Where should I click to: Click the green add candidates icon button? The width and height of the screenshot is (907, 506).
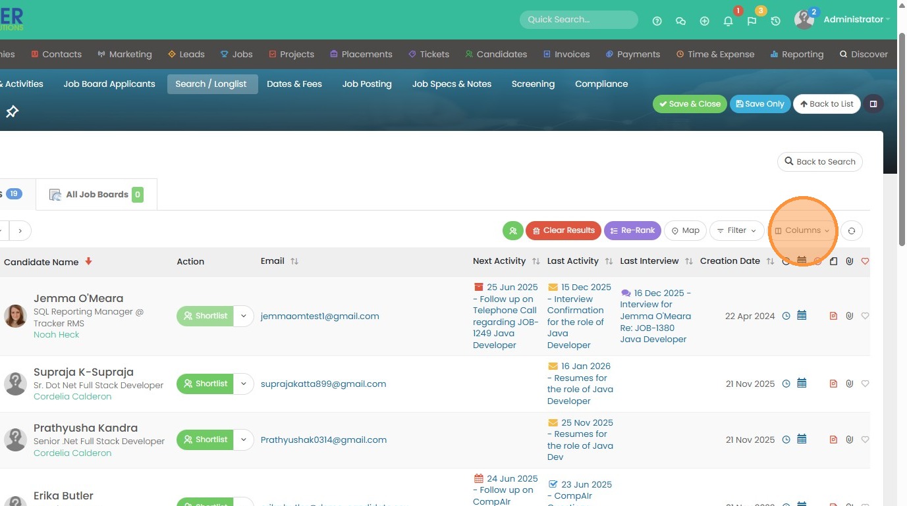513,231
